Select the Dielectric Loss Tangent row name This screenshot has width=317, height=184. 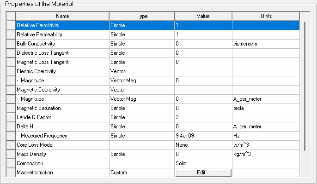point(62,53)
